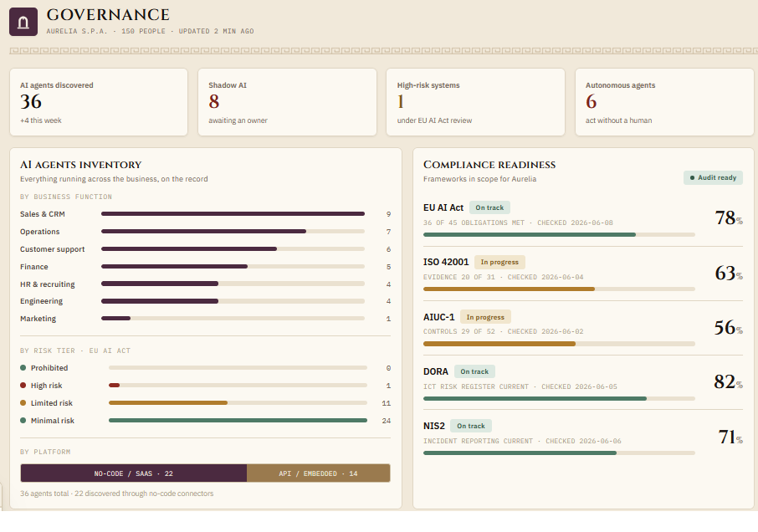The height and width of the screenshot is (532, 758).
Task: Click the Audit ready status badge
Action: [x=713, y=178]
